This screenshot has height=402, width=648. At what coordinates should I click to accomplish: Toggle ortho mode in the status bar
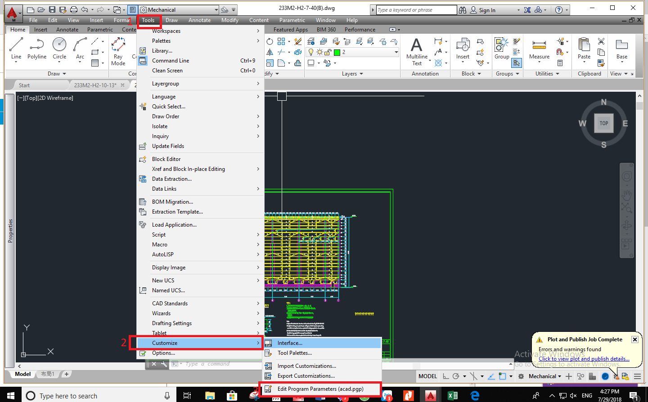(445, 376)
